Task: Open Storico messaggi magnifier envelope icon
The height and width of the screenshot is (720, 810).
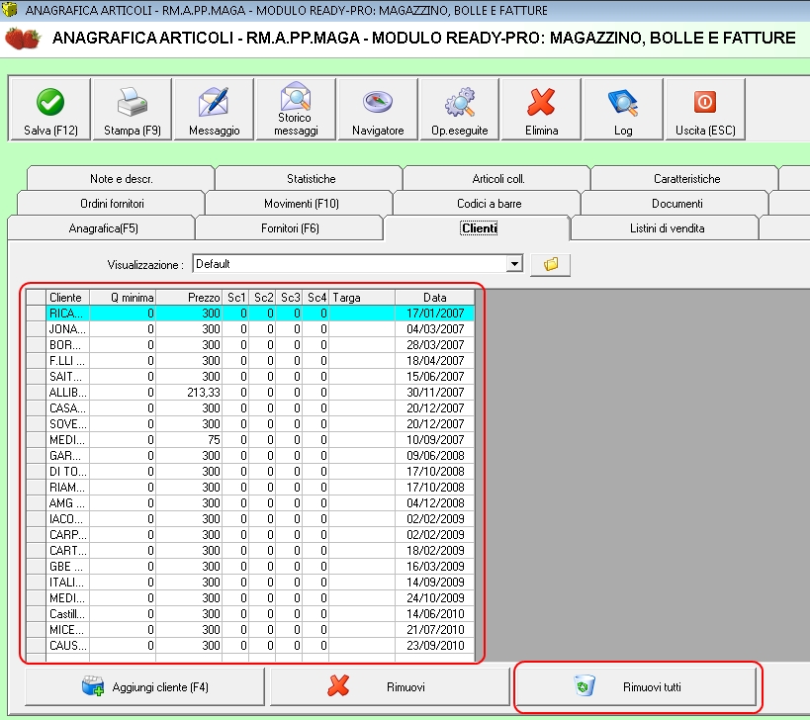Action: coord(296,95)
